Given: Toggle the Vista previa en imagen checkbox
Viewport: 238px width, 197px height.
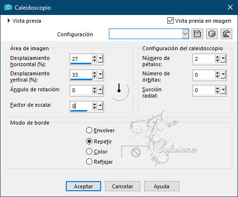Looking at the screenshot, I should coord(170,21).
